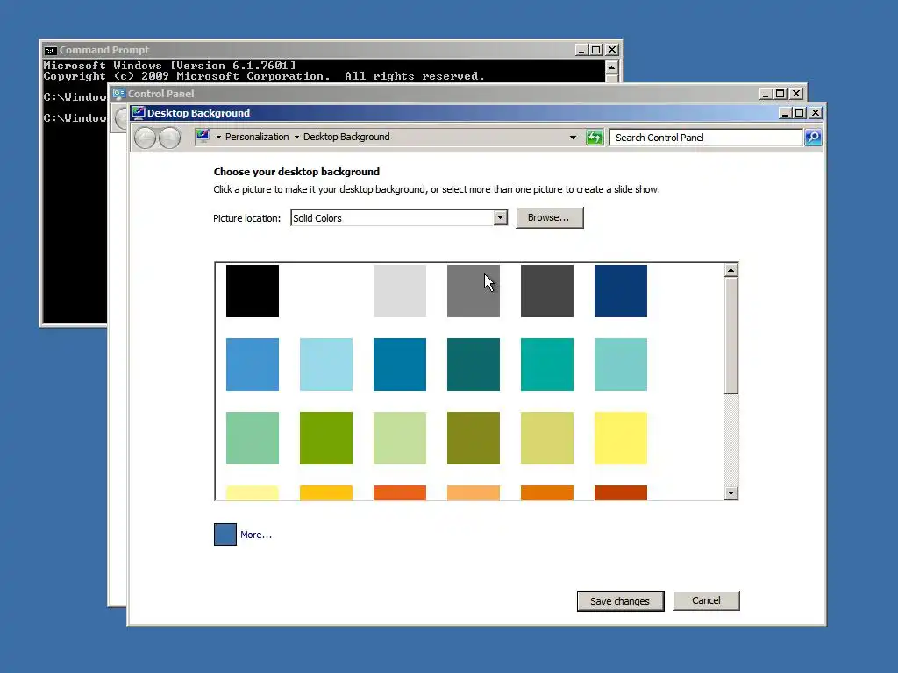Pick the pale aqua swatch
This screenshot has height=673, width=898.
pyautogui.click(x=621, y=365)
